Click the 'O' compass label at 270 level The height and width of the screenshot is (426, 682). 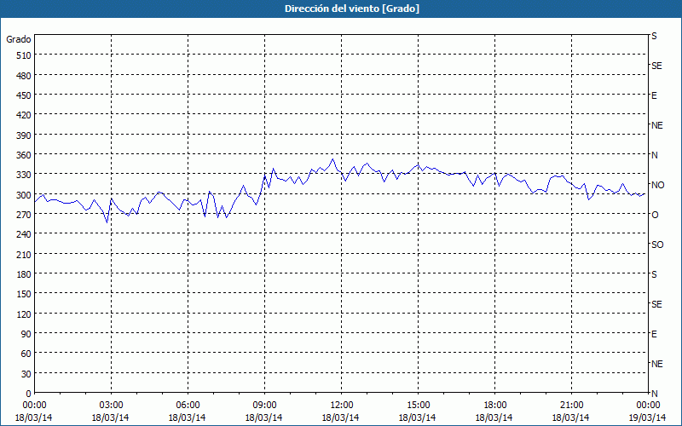click(655, 216)
